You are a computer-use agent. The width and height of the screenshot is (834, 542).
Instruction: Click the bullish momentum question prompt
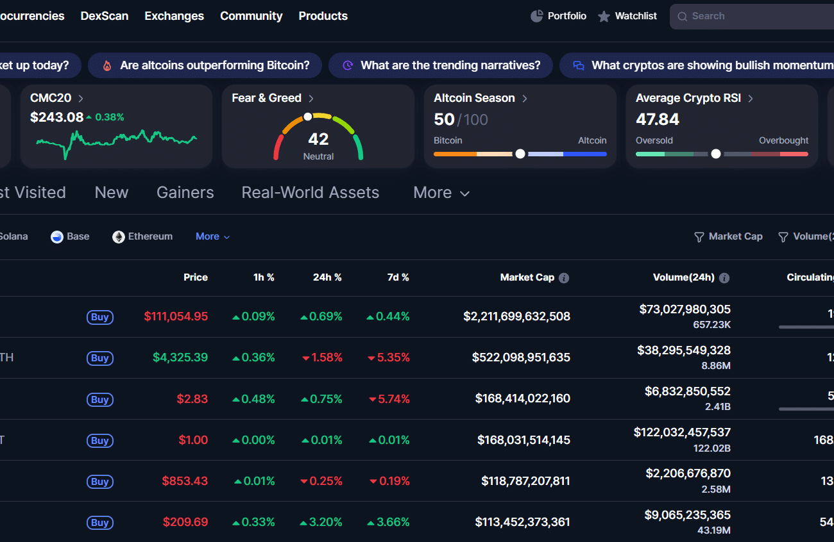click(697, 65)
